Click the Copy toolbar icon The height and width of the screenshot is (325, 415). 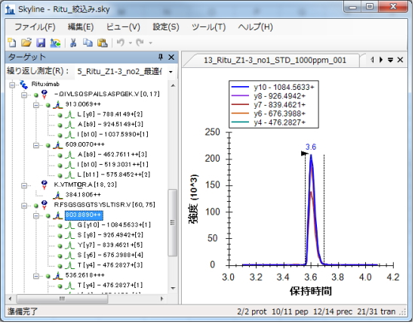pos(88,42)
